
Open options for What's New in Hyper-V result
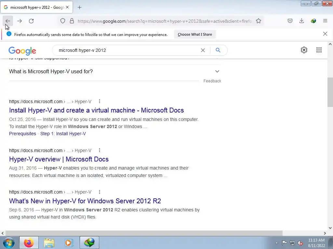click(100, 192)
